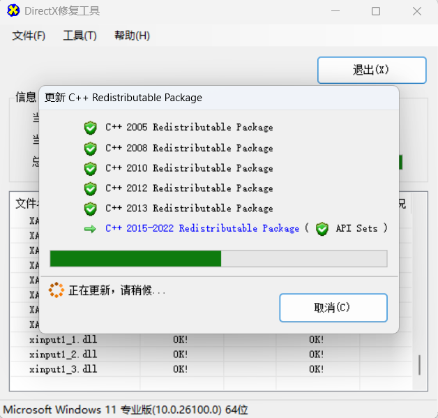Image resolution: width=438 pixels, height=418 pixels.
Task: Select the xinput1_3.dll file entry
Action: click(63, 368)
